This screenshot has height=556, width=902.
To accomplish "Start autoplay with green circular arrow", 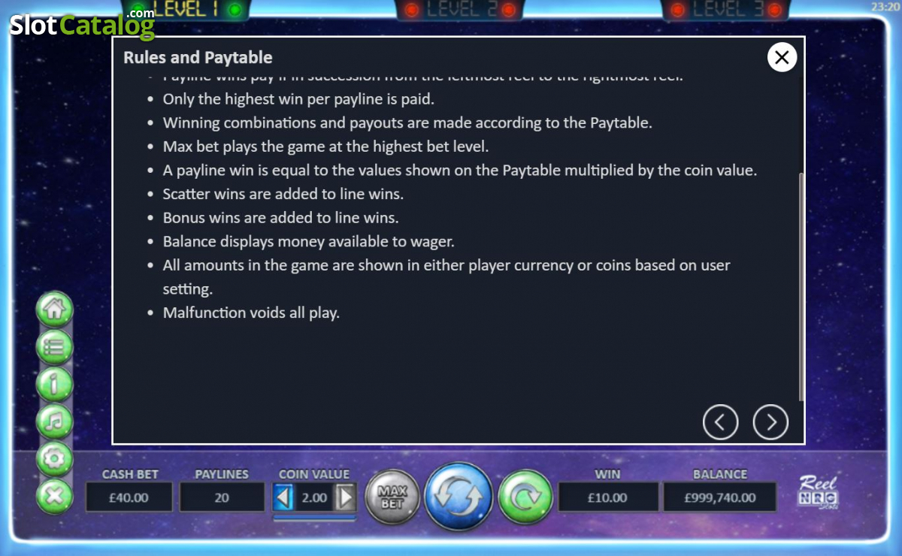I will point(525,497).
